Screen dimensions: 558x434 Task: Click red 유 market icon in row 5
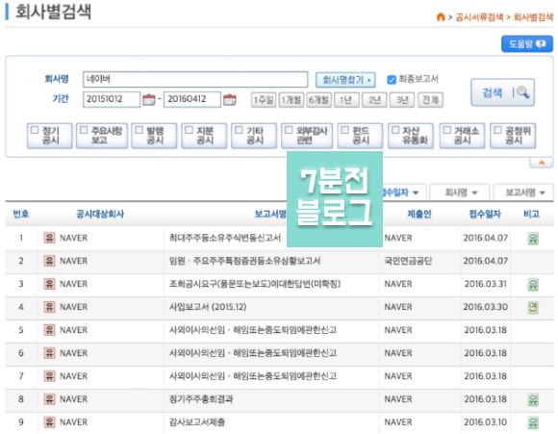point(49,330)
